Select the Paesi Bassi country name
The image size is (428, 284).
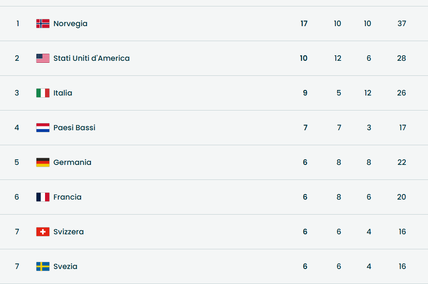(x=74, y=128)
